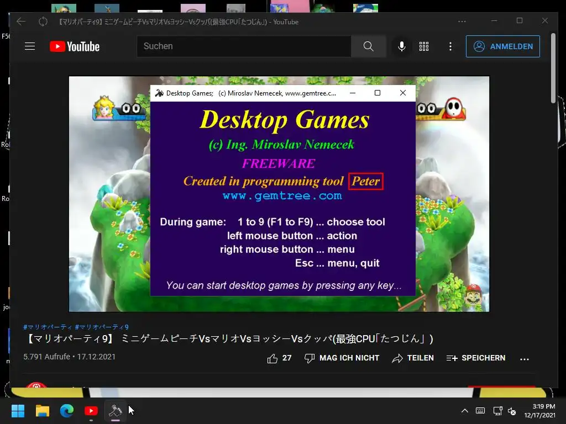Click the www.gemtree.com link text
Screen dimensions: 566x424
tap(282, 196)
